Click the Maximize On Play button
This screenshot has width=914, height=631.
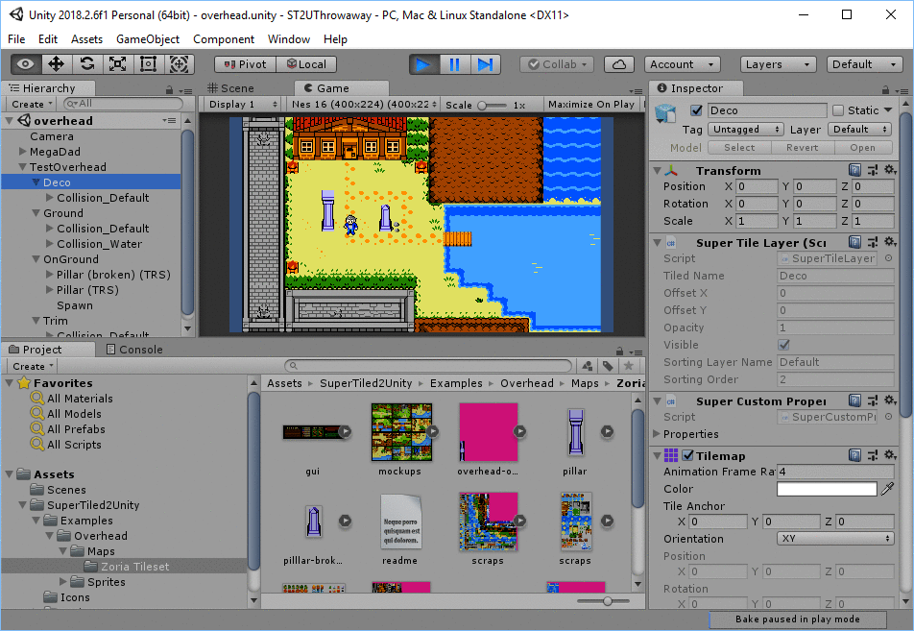[x=590, y=104]
